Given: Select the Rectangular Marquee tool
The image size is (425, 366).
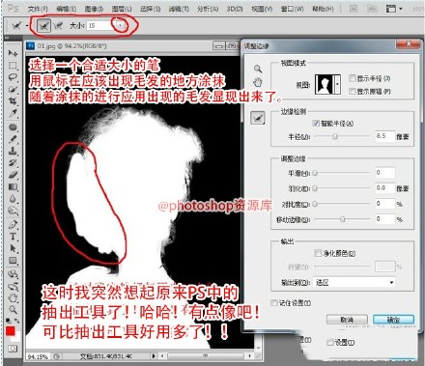Looking at the screenshot, I should pos(13,66).
